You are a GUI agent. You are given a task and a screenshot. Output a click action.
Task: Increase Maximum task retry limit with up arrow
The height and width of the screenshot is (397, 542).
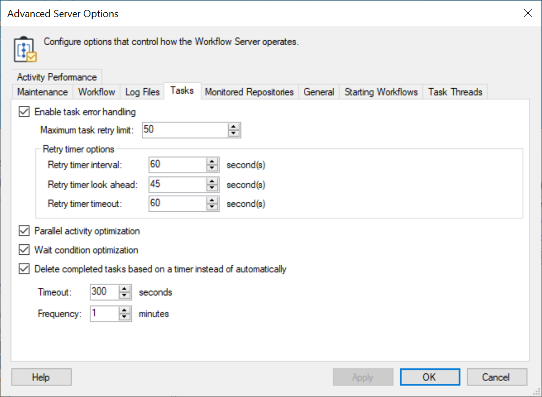tap(234, 127)
